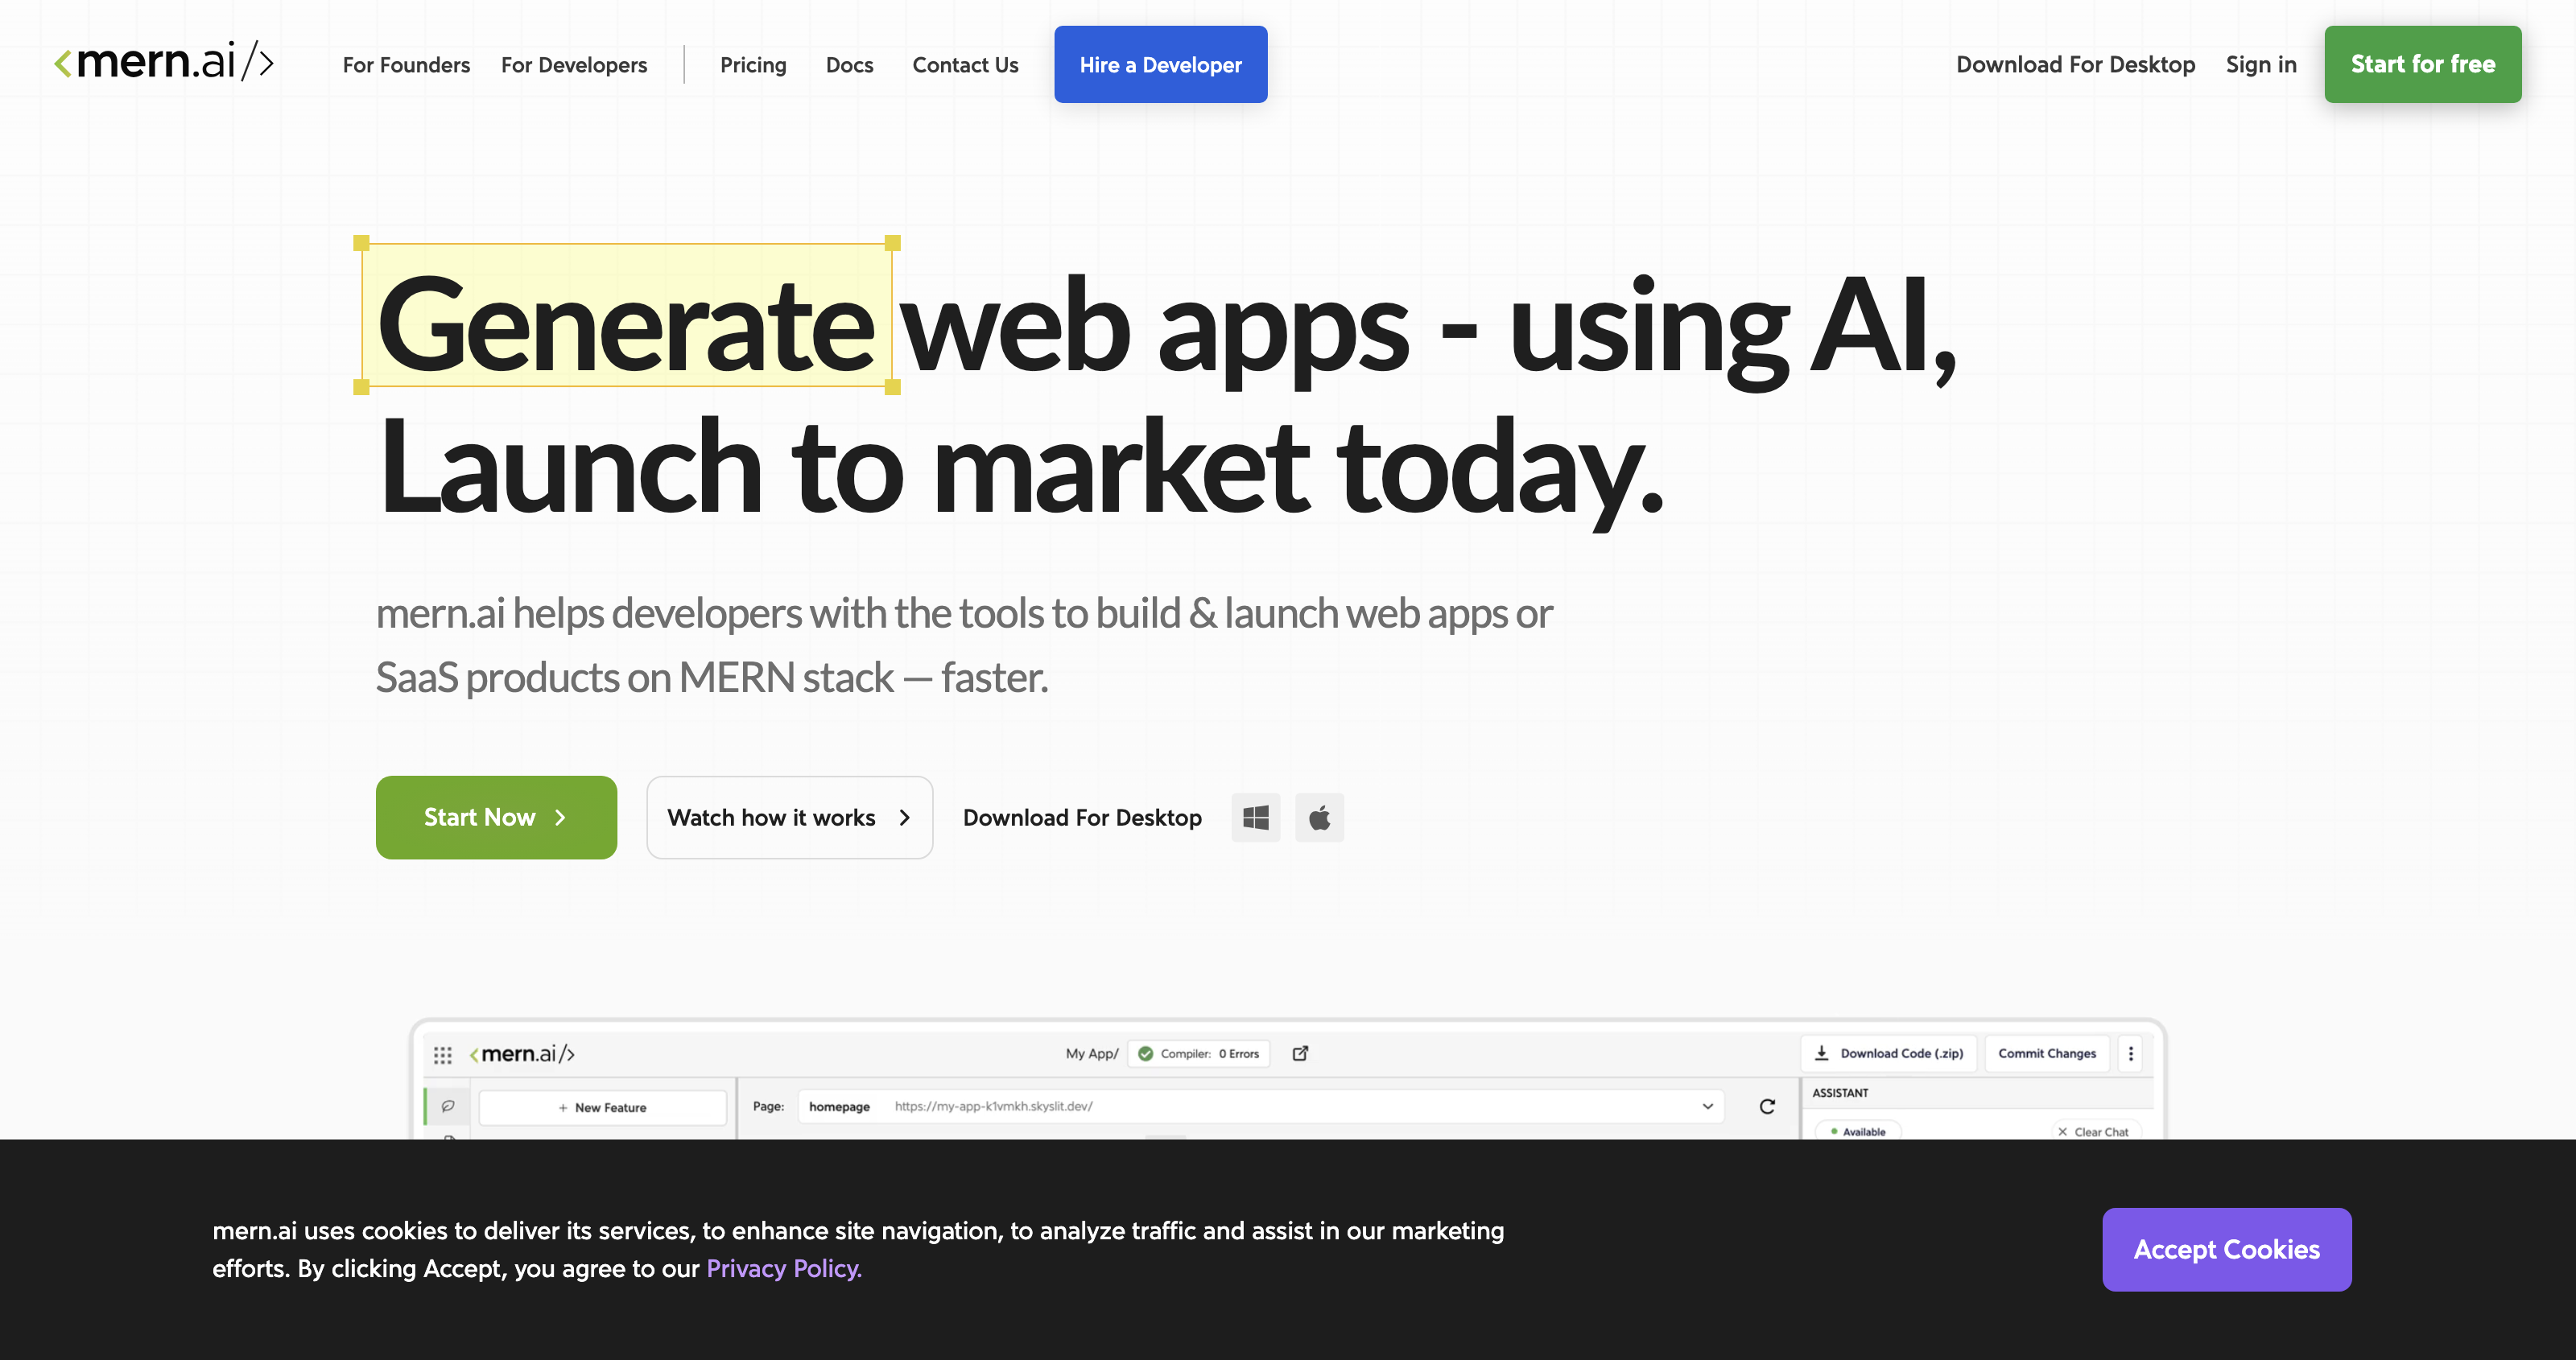Click the Commit Changes button
The image size is (2576, 1360).
pos(2047,1053)
